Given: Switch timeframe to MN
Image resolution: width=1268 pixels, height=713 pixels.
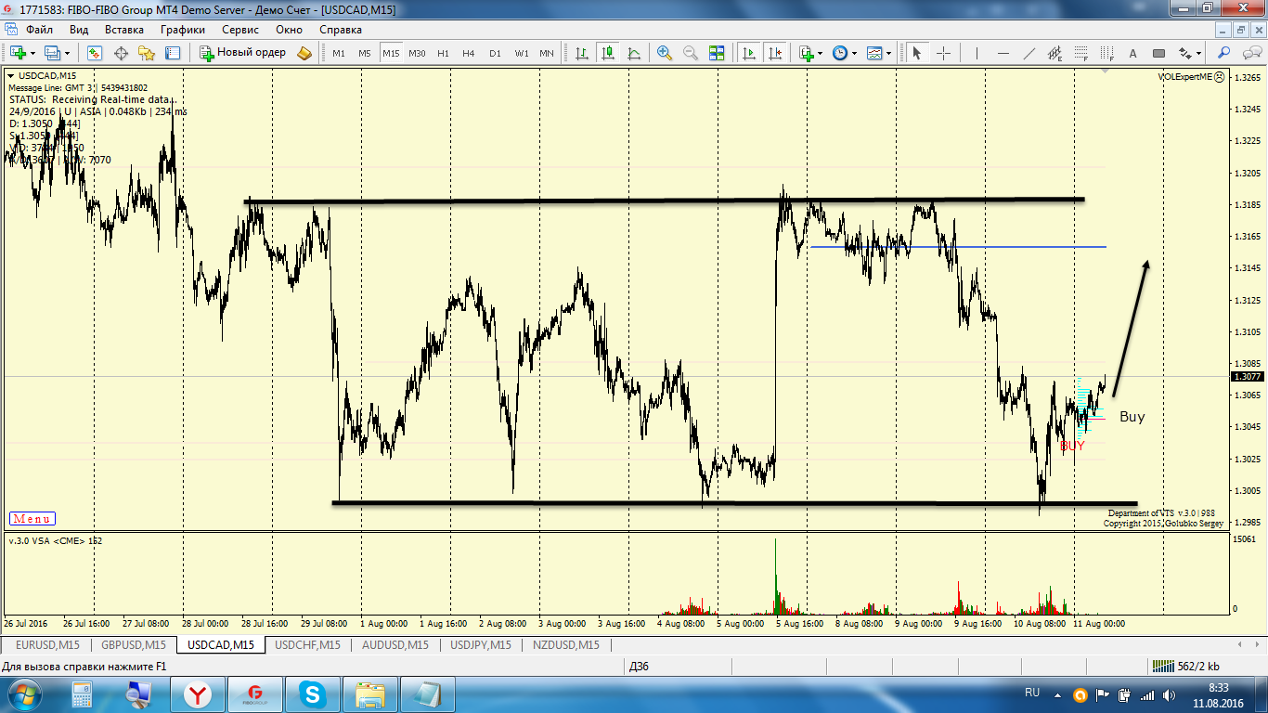Looking at the screenshot, I should pos(547,53).
